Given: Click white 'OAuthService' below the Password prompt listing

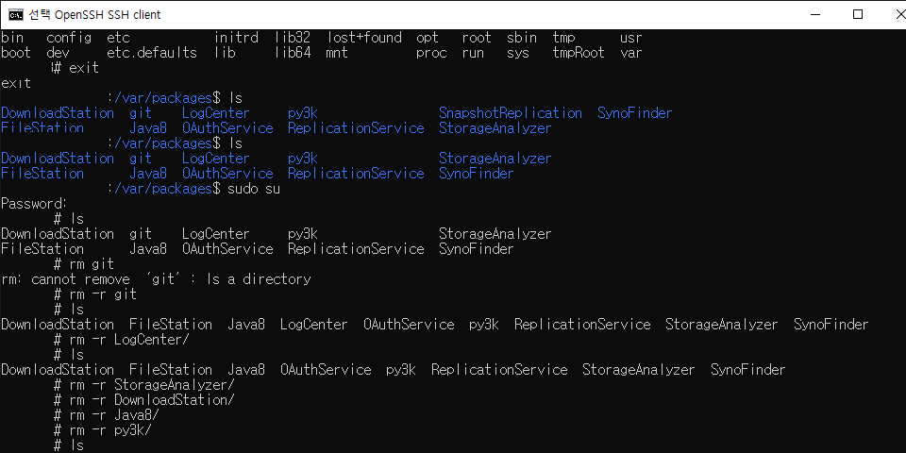Looking at the screenshot, I should 227,249.
